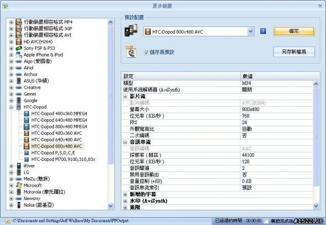Click the 設定 column header

click(181, 76)
